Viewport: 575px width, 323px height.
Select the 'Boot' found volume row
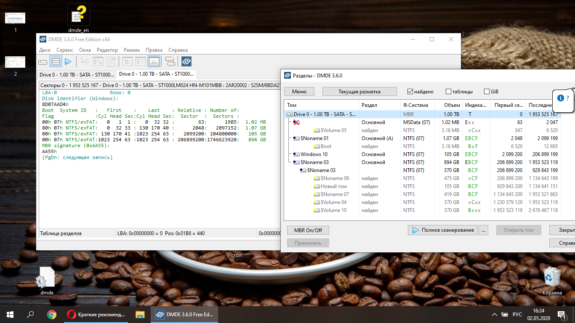click(423, 146)
